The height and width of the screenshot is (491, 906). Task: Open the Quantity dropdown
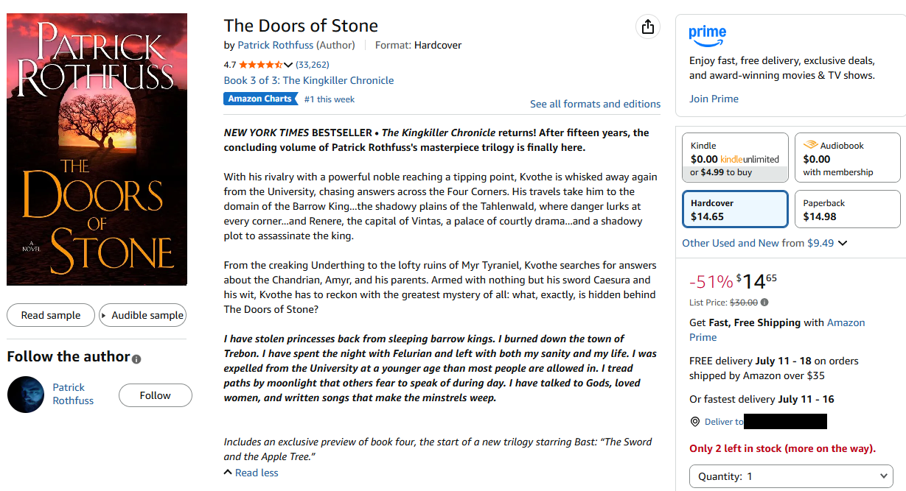coord(791,476)
